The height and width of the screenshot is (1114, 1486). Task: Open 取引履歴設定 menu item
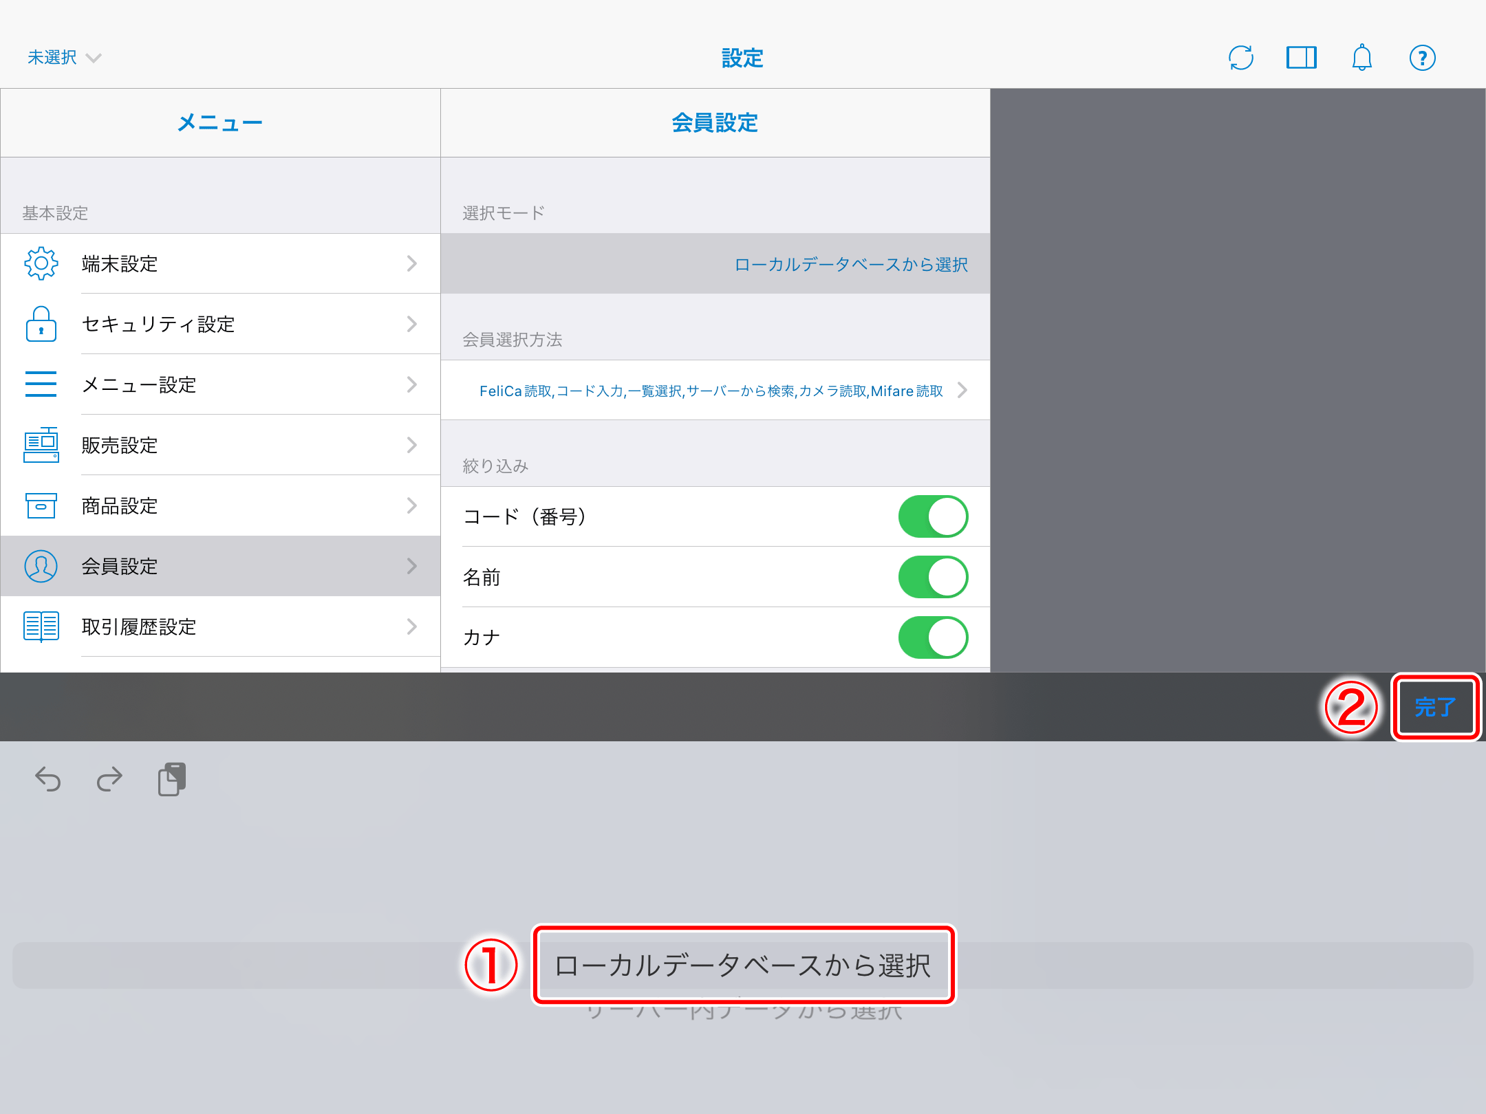[220, 626]
